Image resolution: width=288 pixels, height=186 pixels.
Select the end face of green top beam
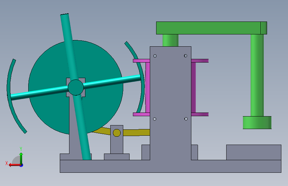pyautogui.click(x=264, y=28)
